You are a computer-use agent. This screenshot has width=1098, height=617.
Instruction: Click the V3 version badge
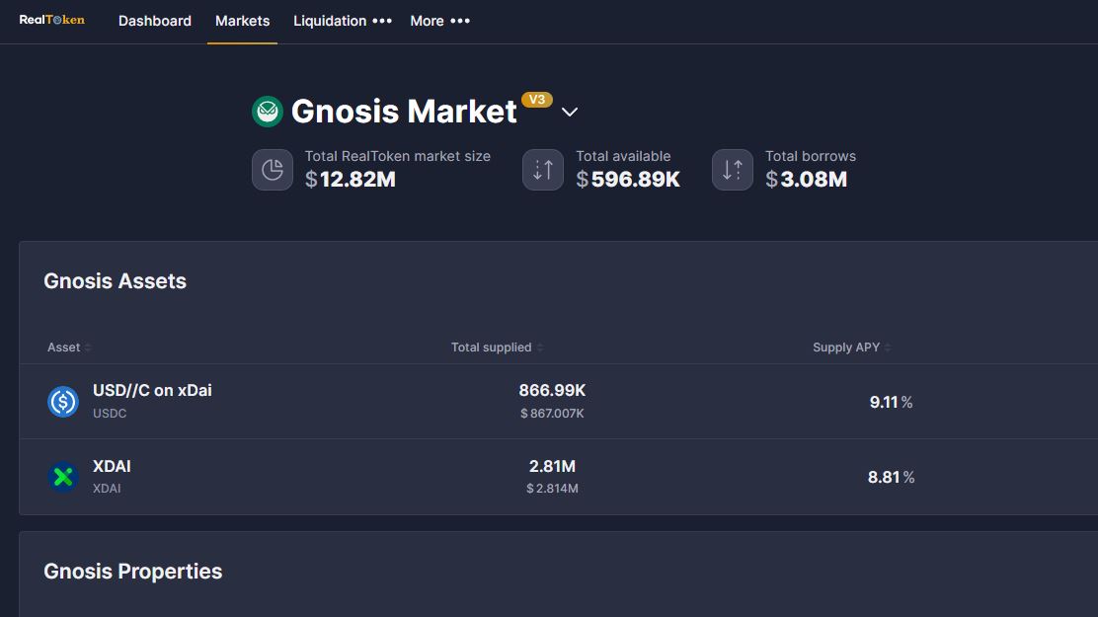pos(537,100)
